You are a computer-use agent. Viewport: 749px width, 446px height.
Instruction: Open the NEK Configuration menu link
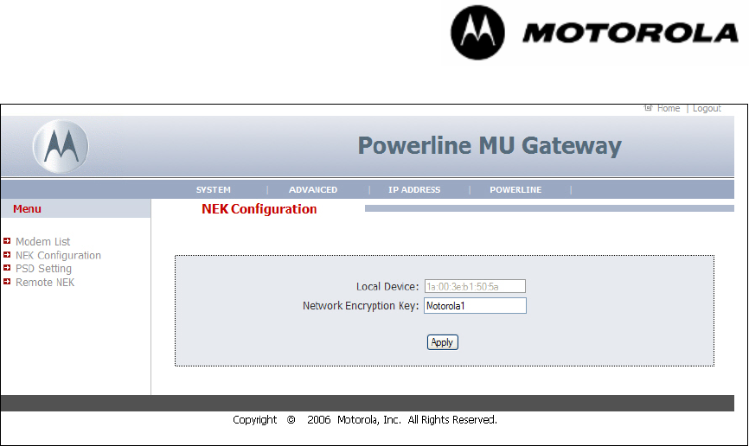coord(58,256)
